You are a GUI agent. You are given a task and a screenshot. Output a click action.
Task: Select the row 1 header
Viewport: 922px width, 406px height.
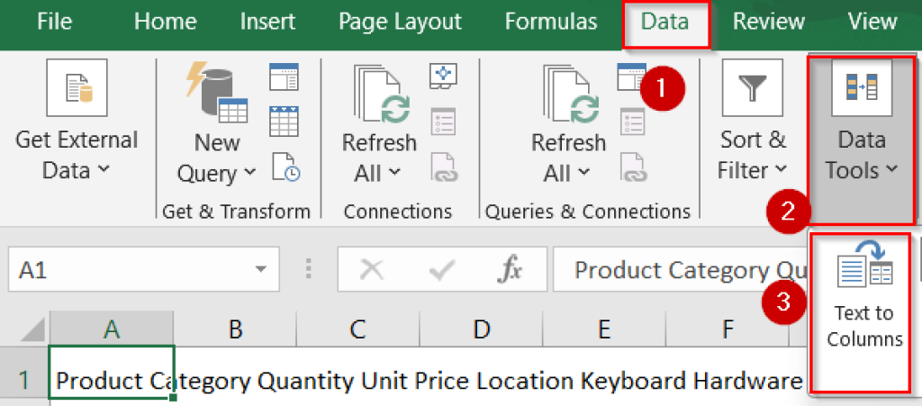[x=24, y=382]
